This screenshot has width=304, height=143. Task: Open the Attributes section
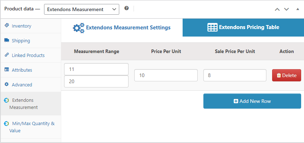point(31,70)
